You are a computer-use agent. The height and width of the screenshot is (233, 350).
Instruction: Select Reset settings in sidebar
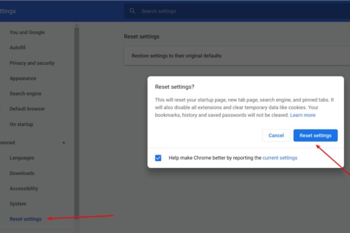coord(25,219)
